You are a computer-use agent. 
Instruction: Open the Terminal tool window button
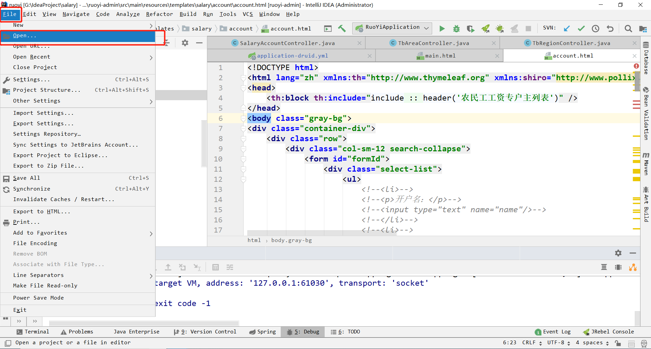pyautogui.click(x=33, y=332)
